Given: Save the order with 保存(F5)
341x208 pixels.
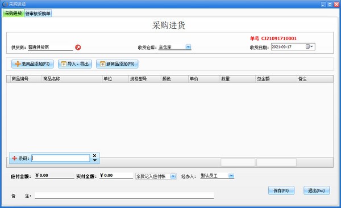Looking at the screenshot, I should [x=281, y=190].
